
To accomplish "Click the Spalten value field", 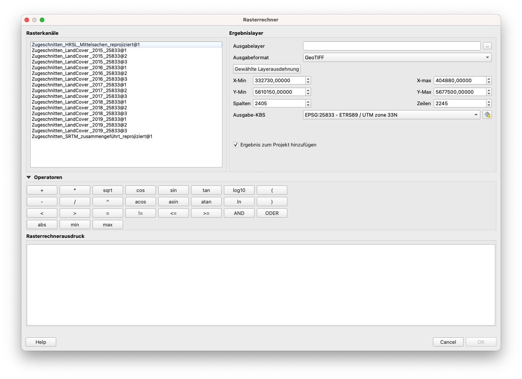I will pyautogui.click(x=279, y=103).
